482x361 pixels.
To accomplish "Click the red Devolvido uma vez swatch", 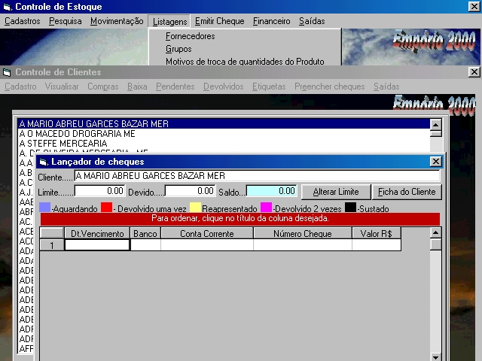I will (106, 208).
